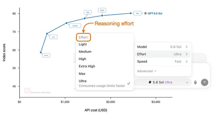
Task: Expand the Model row chevron
Action: point(187,47)
